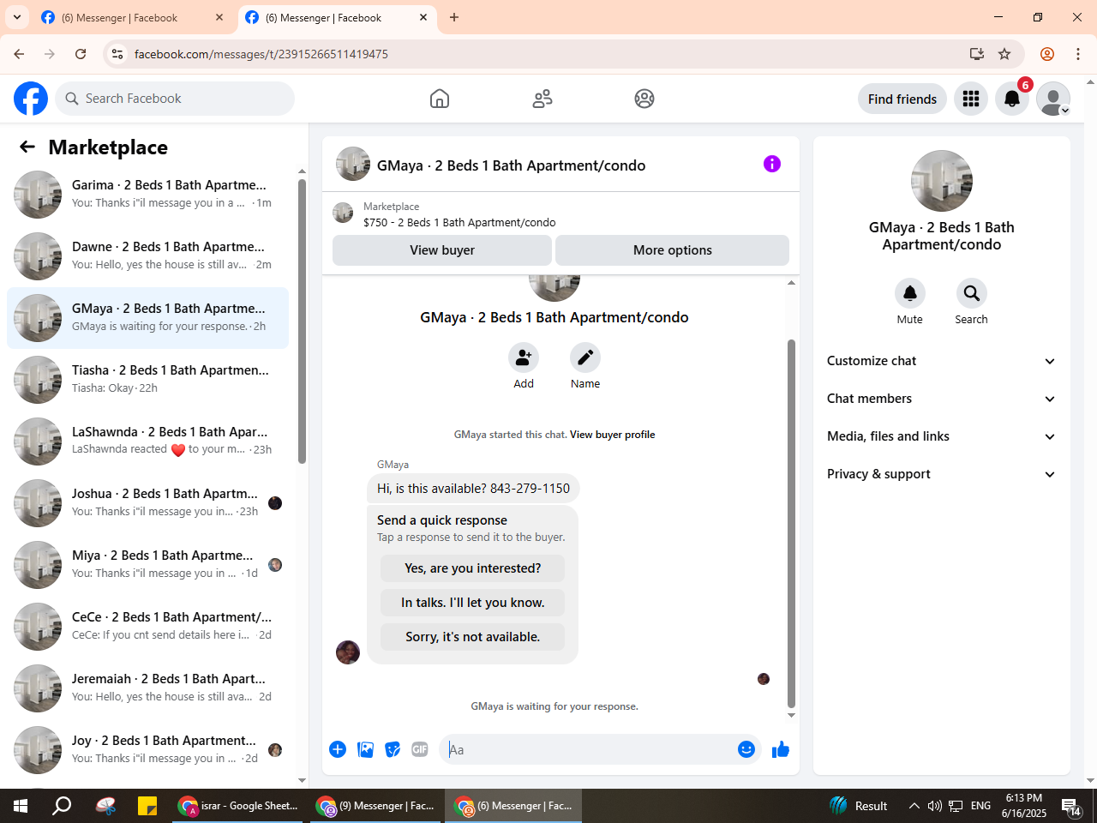Open the Dawne conversation
The height and width of the screenshot is (823, 1097).
(x=147, y=256)
